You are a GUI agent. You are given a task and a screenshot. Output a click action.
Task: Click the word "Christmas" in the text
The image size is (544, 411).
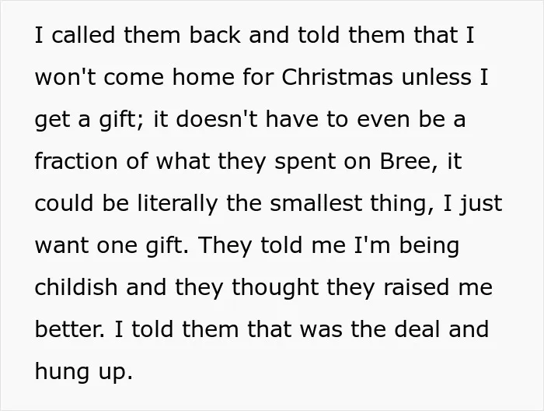(x=337, y=77)
